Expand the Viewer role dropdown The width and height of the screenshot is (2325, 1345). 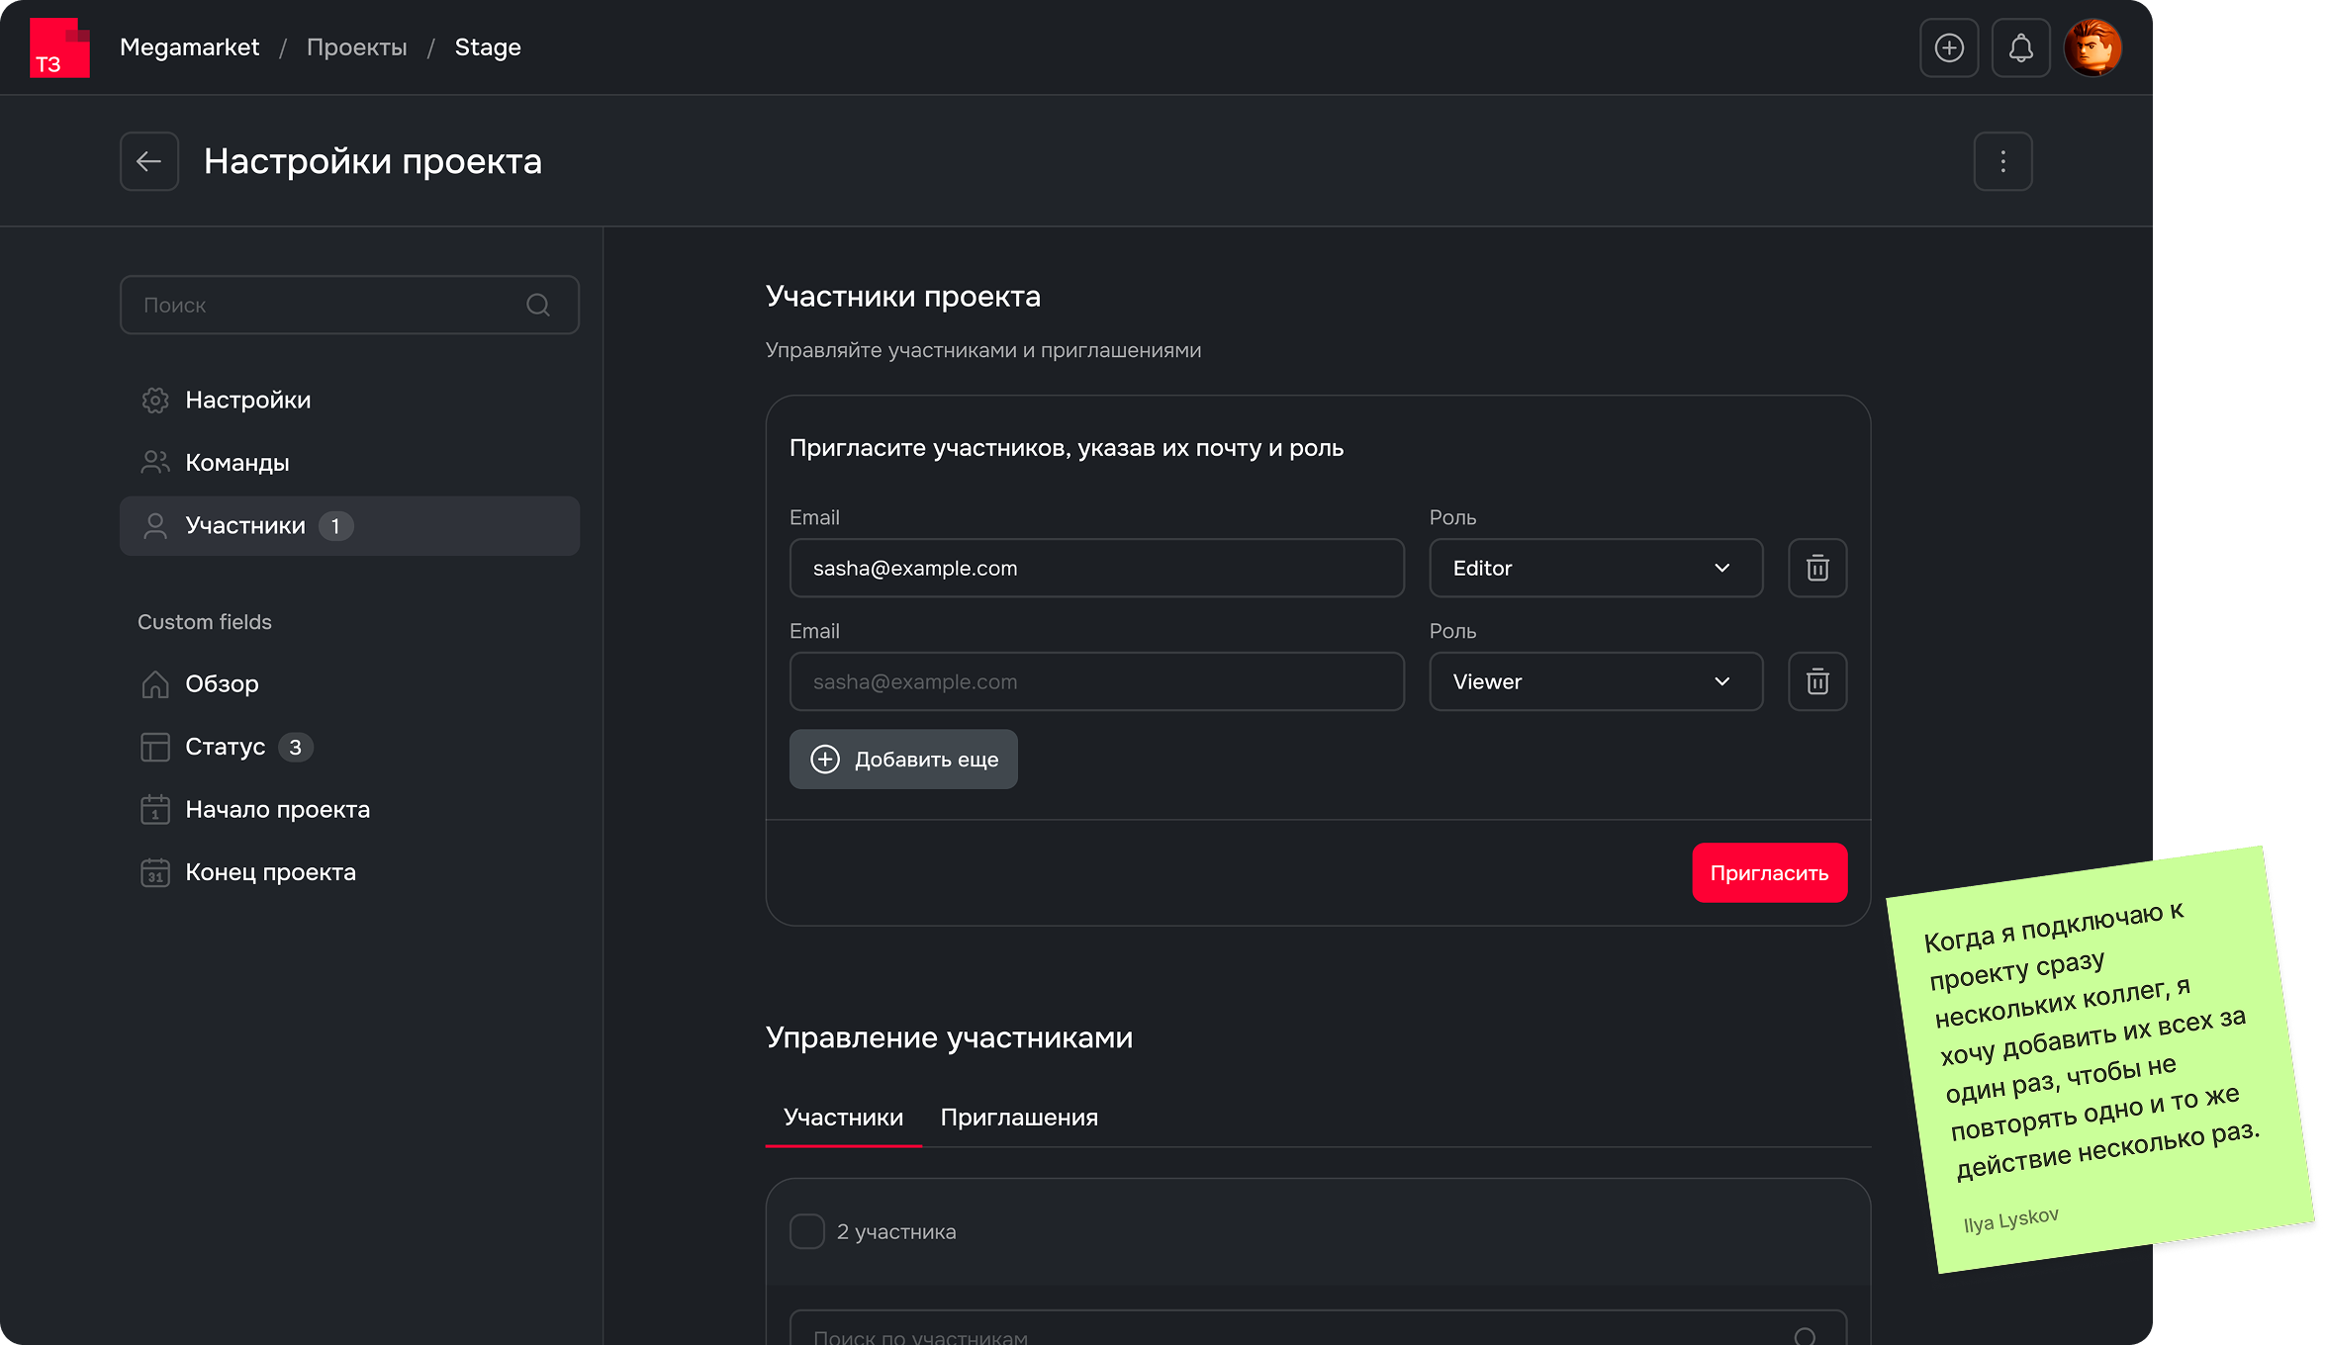pyautogui.click(x=1595, y=681)
